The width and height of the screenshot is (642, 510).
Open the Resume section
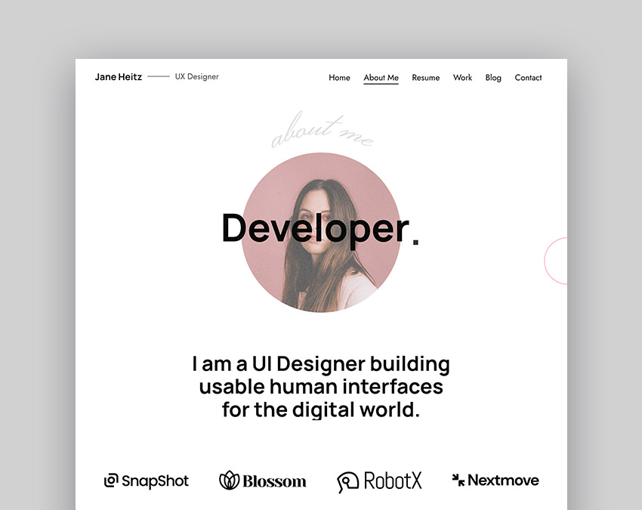[425, 78]
